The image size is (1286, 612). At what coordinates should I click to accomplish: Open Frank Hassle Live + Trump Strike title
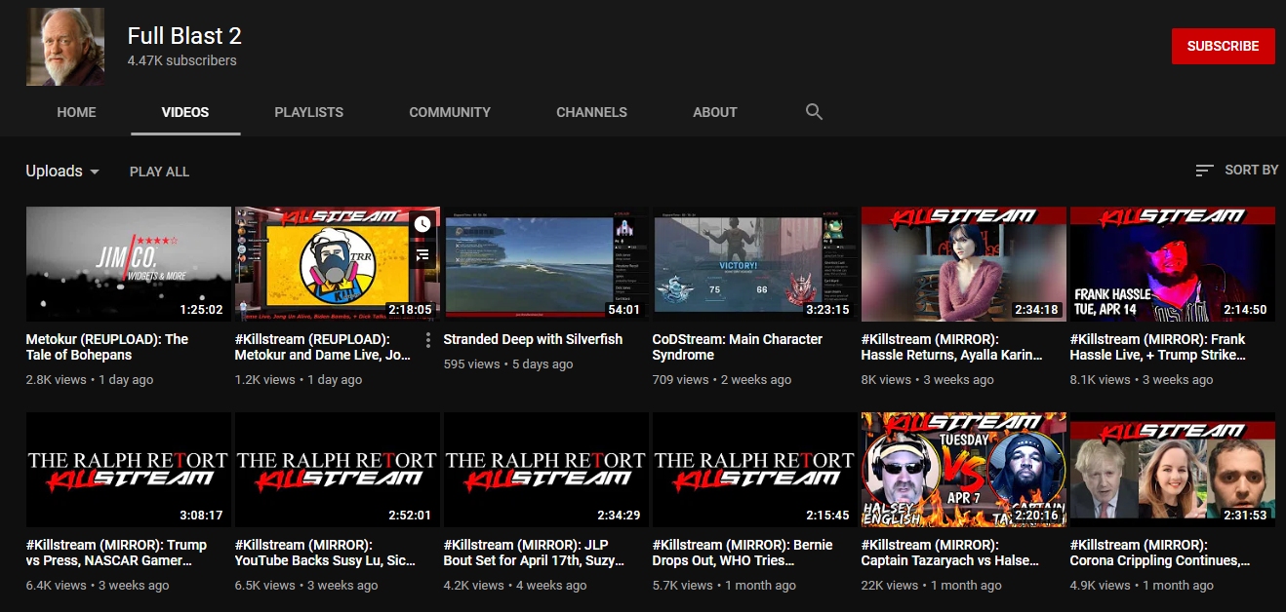point(1157,347)
